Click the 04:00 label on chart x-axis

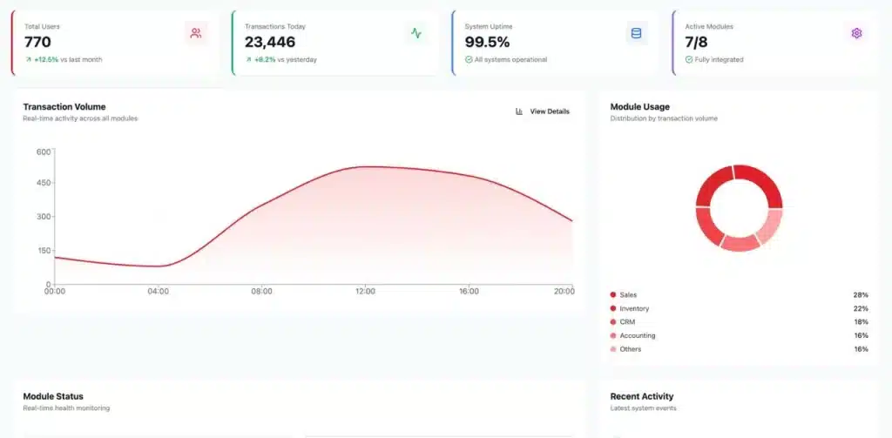point(159,291)
